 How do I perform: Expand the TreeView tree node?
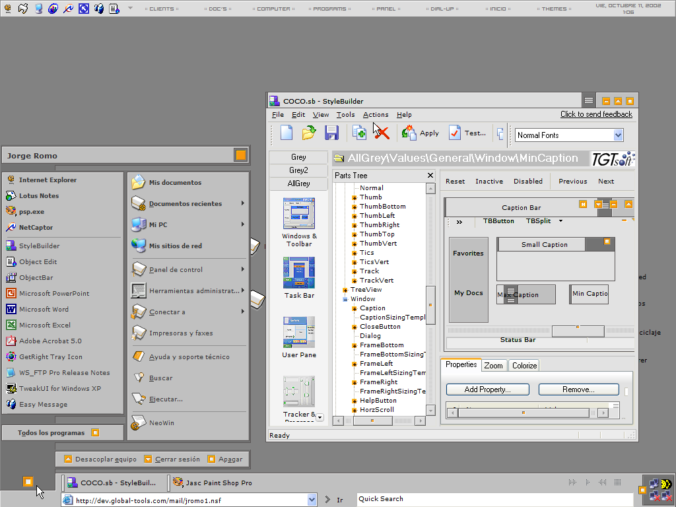[345, 290]
